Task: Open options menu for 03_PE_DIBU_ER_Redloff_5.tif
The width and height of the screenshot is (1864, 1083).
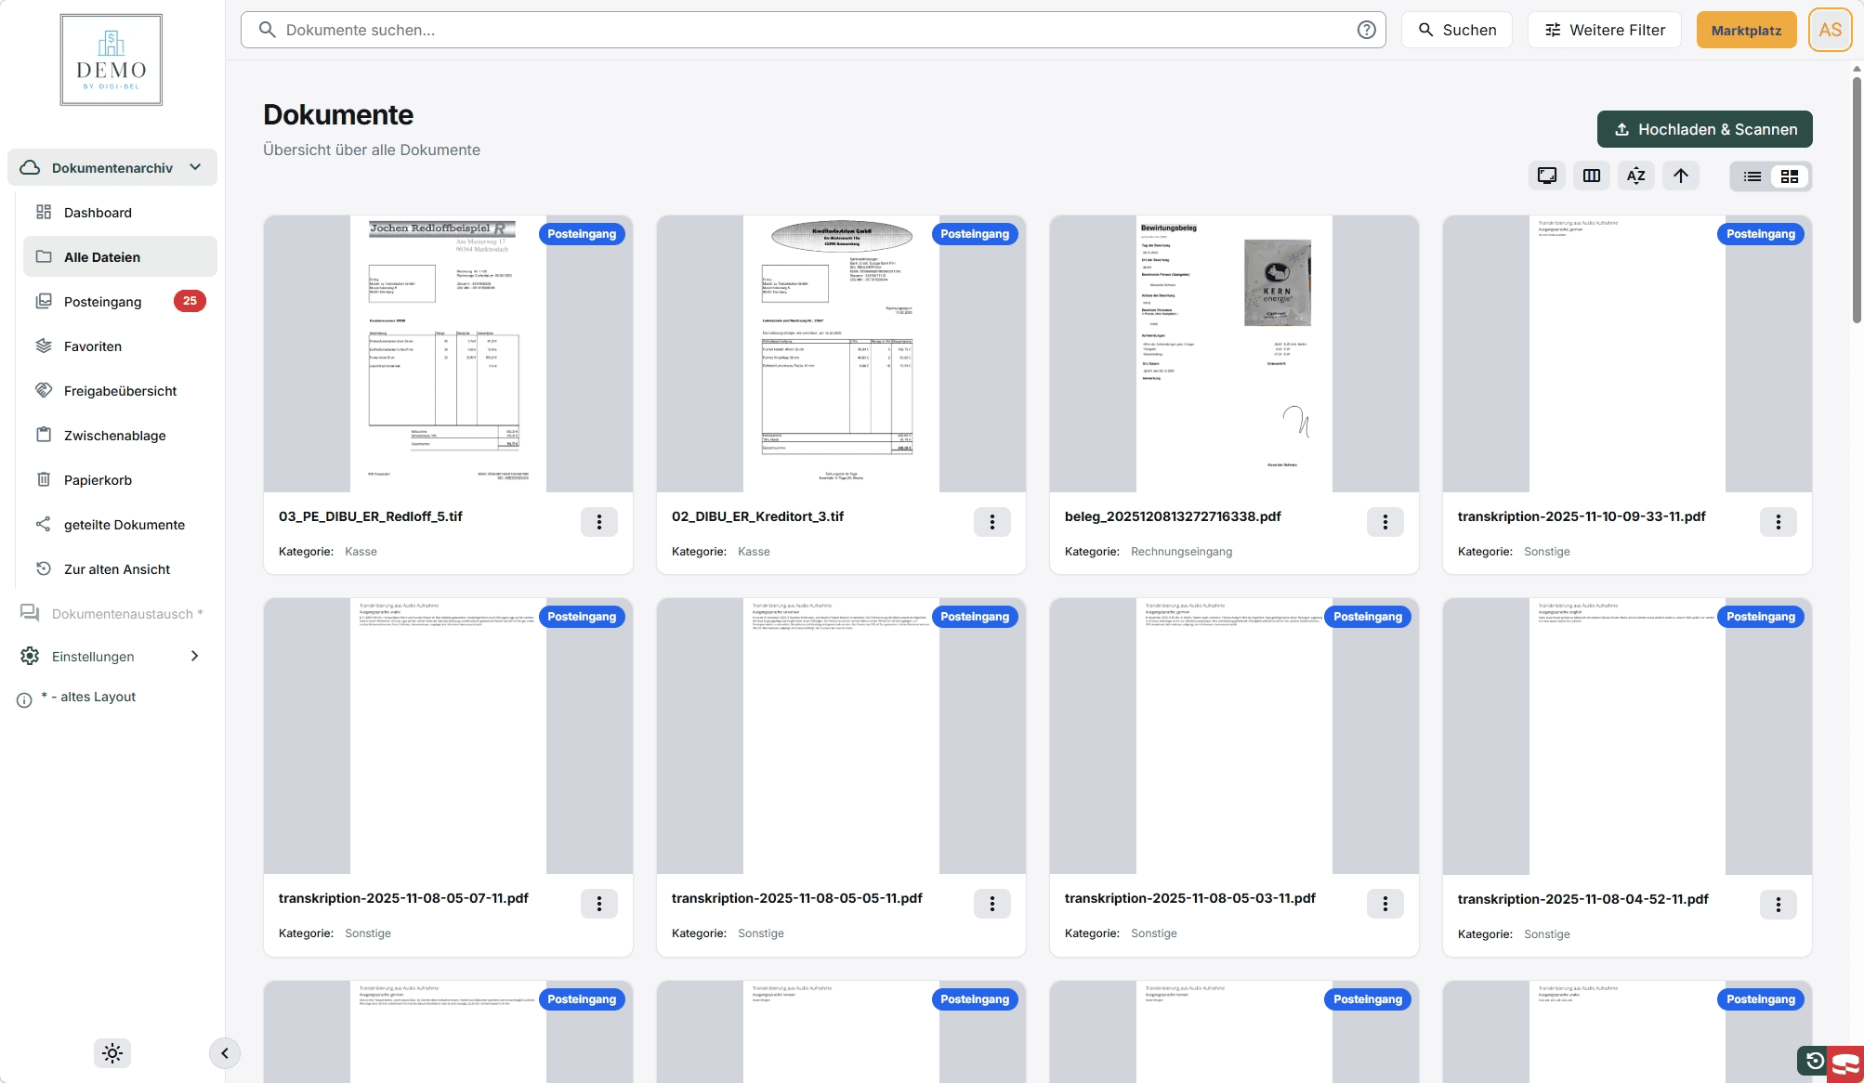Action: (599, 522)
